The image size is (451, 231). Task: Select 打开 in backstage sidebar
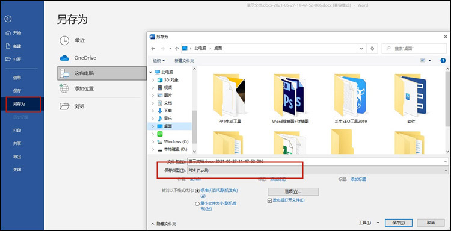[14, 60]
